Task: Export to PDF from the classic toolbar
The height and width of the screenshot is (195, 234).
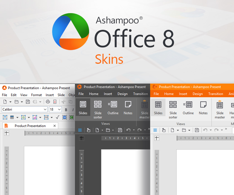Action: point(55,102)
